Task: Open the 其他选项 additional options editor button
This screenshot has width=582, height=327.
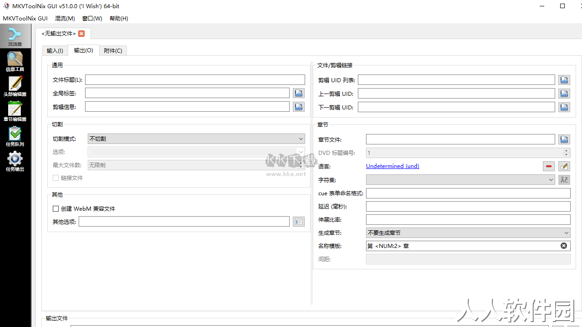Action: (x=299, y=222)
